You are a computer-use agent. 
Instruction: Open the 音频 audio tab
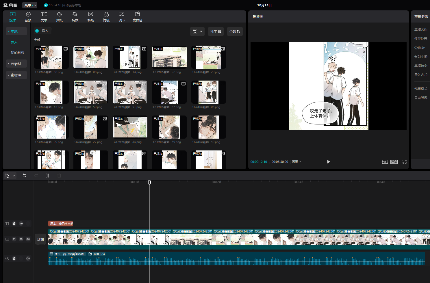[28, 17]
